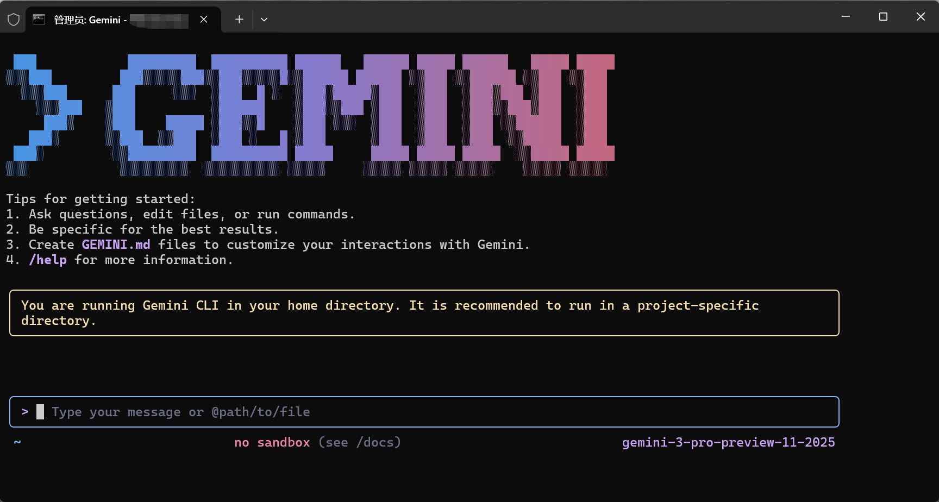This screenshot has height=502, width=939.
Task: Open the /docs documentation reference
Action: (x=378, y=442)
